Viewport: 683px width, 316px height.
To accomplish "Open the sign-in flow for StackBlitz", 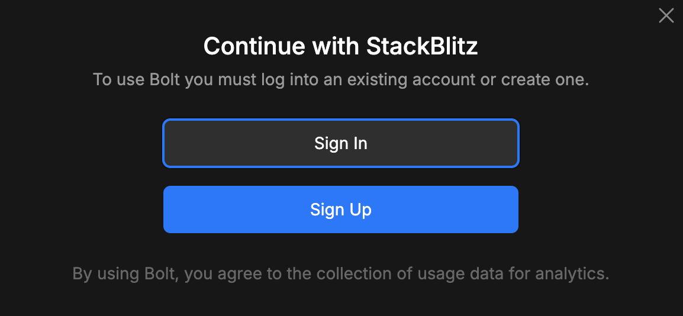I will tap(341, 143).
